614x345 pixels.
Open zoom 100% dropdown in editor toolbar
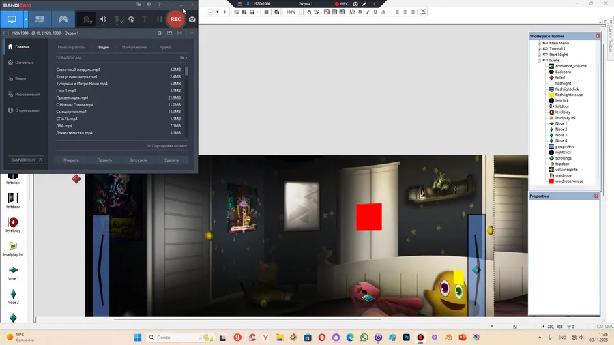tap(299, 12)
